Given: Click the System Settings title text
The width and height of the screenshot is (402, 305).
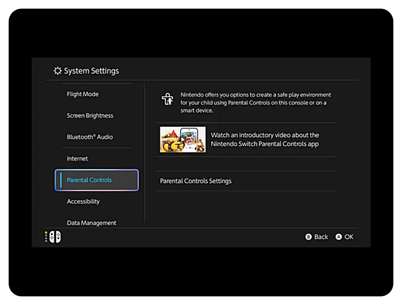Looking at the screenshot, I should [x=91, y=71].
